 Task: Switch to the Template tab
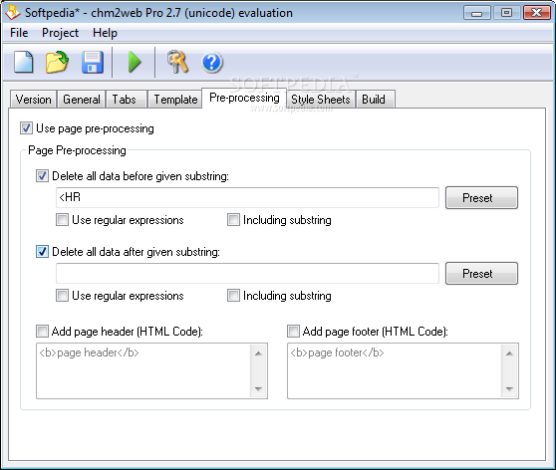pyautogui.click(x=175, y=100)
